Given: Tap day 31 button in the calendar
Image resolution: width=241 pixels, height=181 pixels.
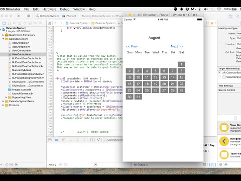Looking at the screenshot, I should pyautogui.click(x=138, y=97).
